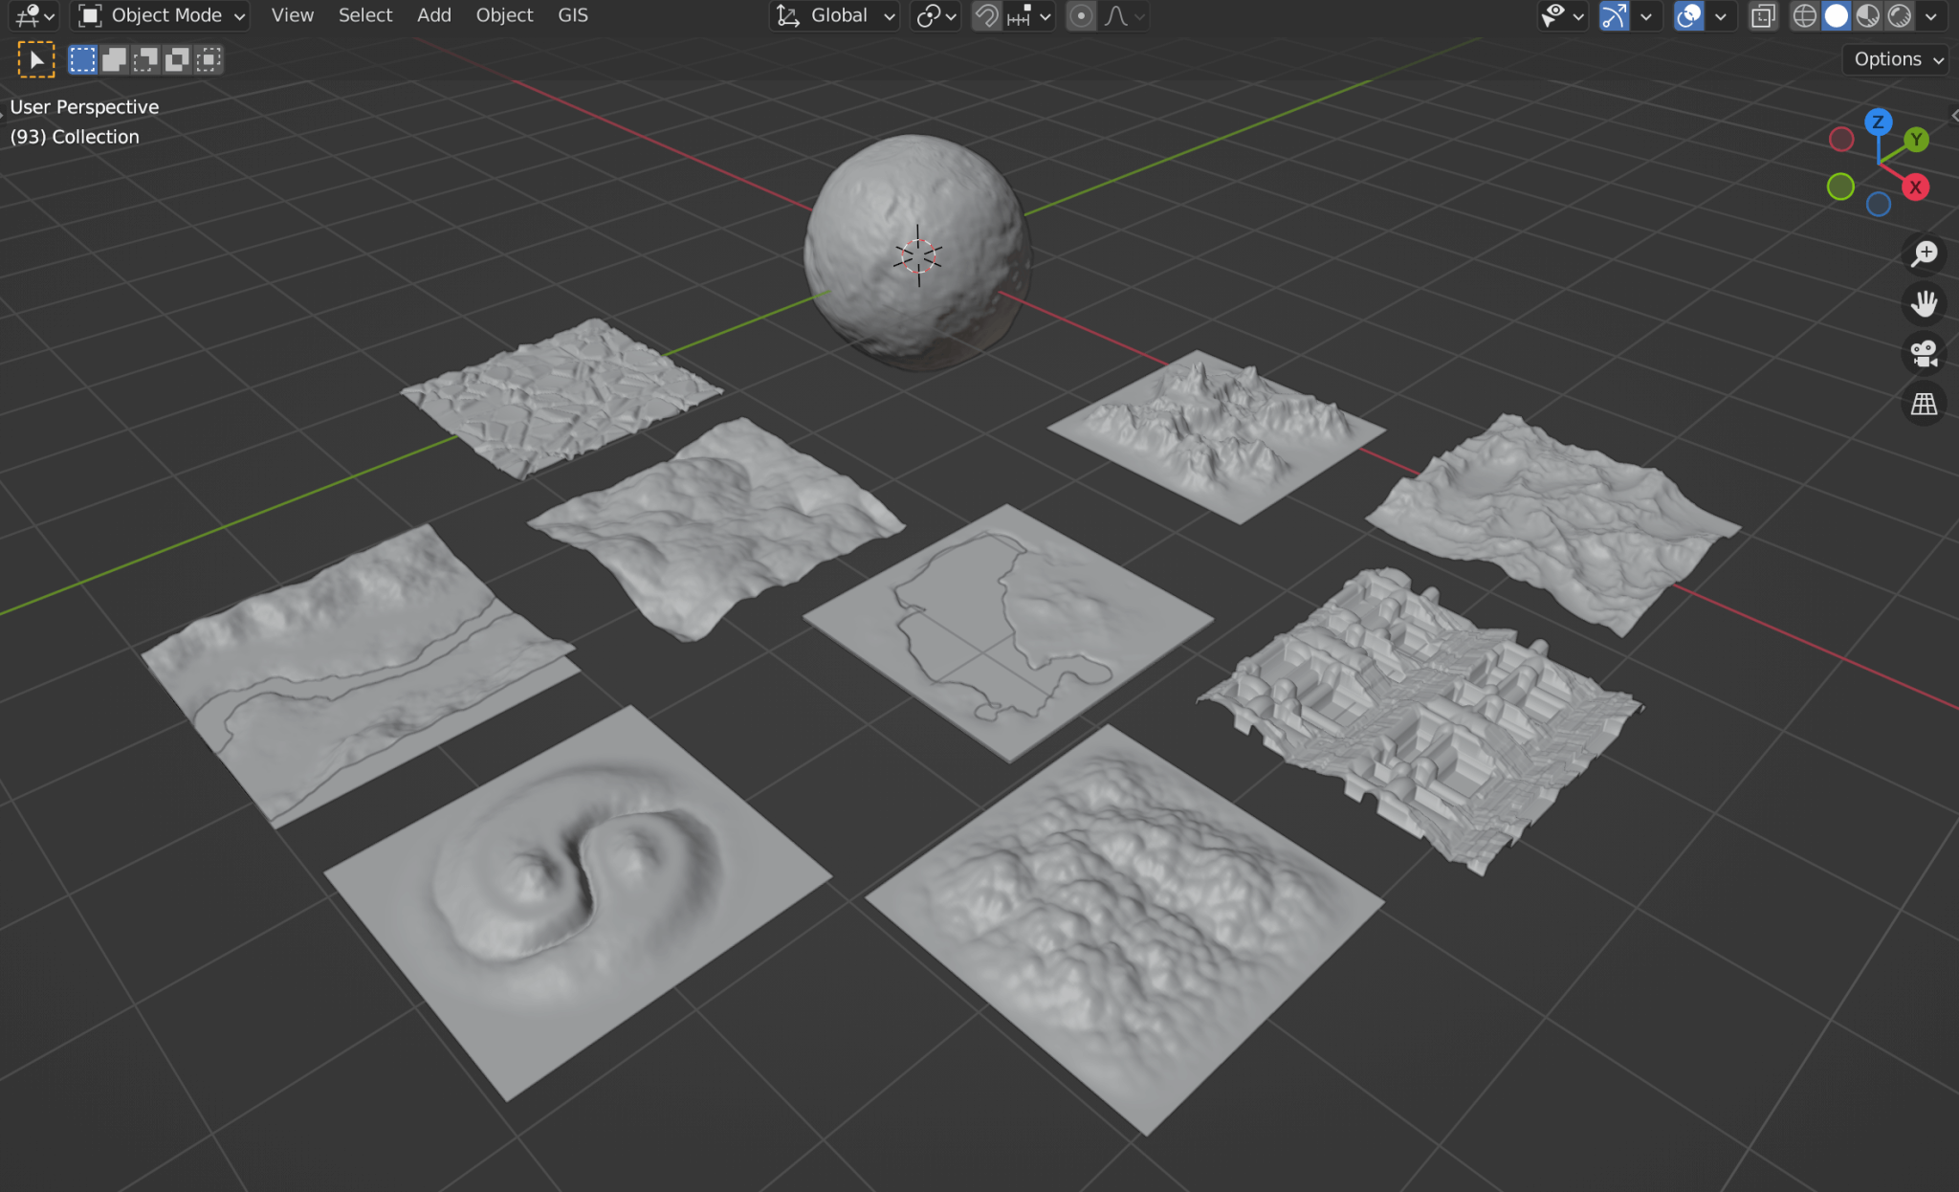Open the pivot point dropdown

coord(935,16)
